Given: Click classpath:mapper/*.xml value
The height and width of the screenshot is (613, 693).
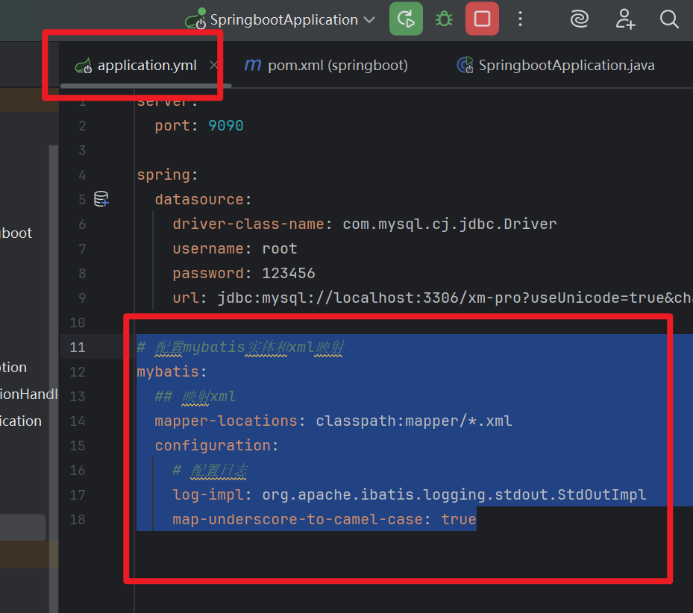Looking at the screenshot, I should (414, 421).
